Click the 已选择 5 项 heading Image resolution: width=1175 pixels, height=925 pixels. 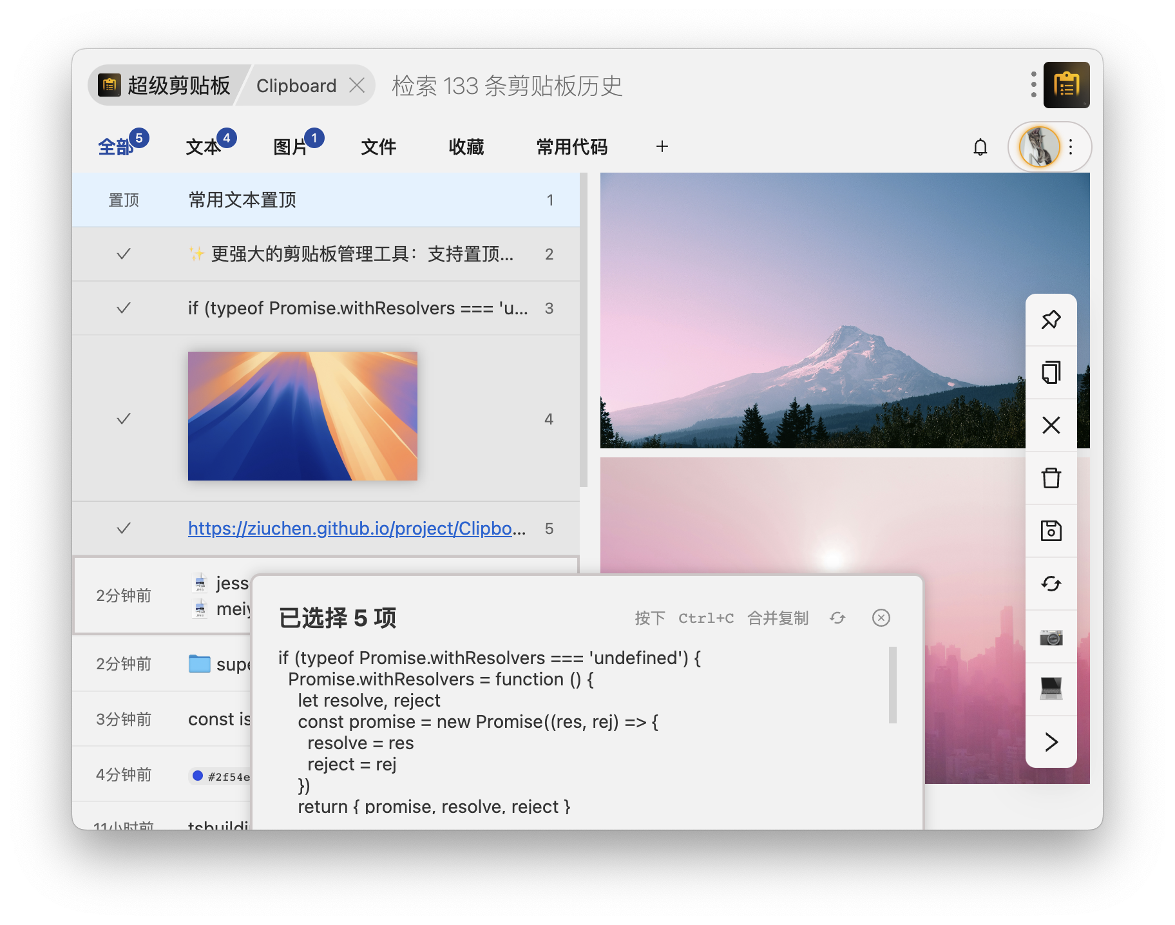(x=338, y=618)
